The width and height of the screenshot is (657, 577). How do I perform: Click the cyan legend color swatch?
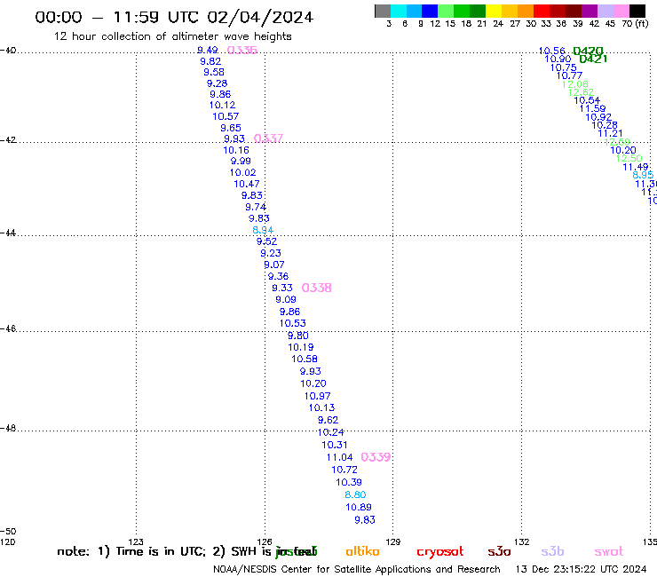pos(399,11)
